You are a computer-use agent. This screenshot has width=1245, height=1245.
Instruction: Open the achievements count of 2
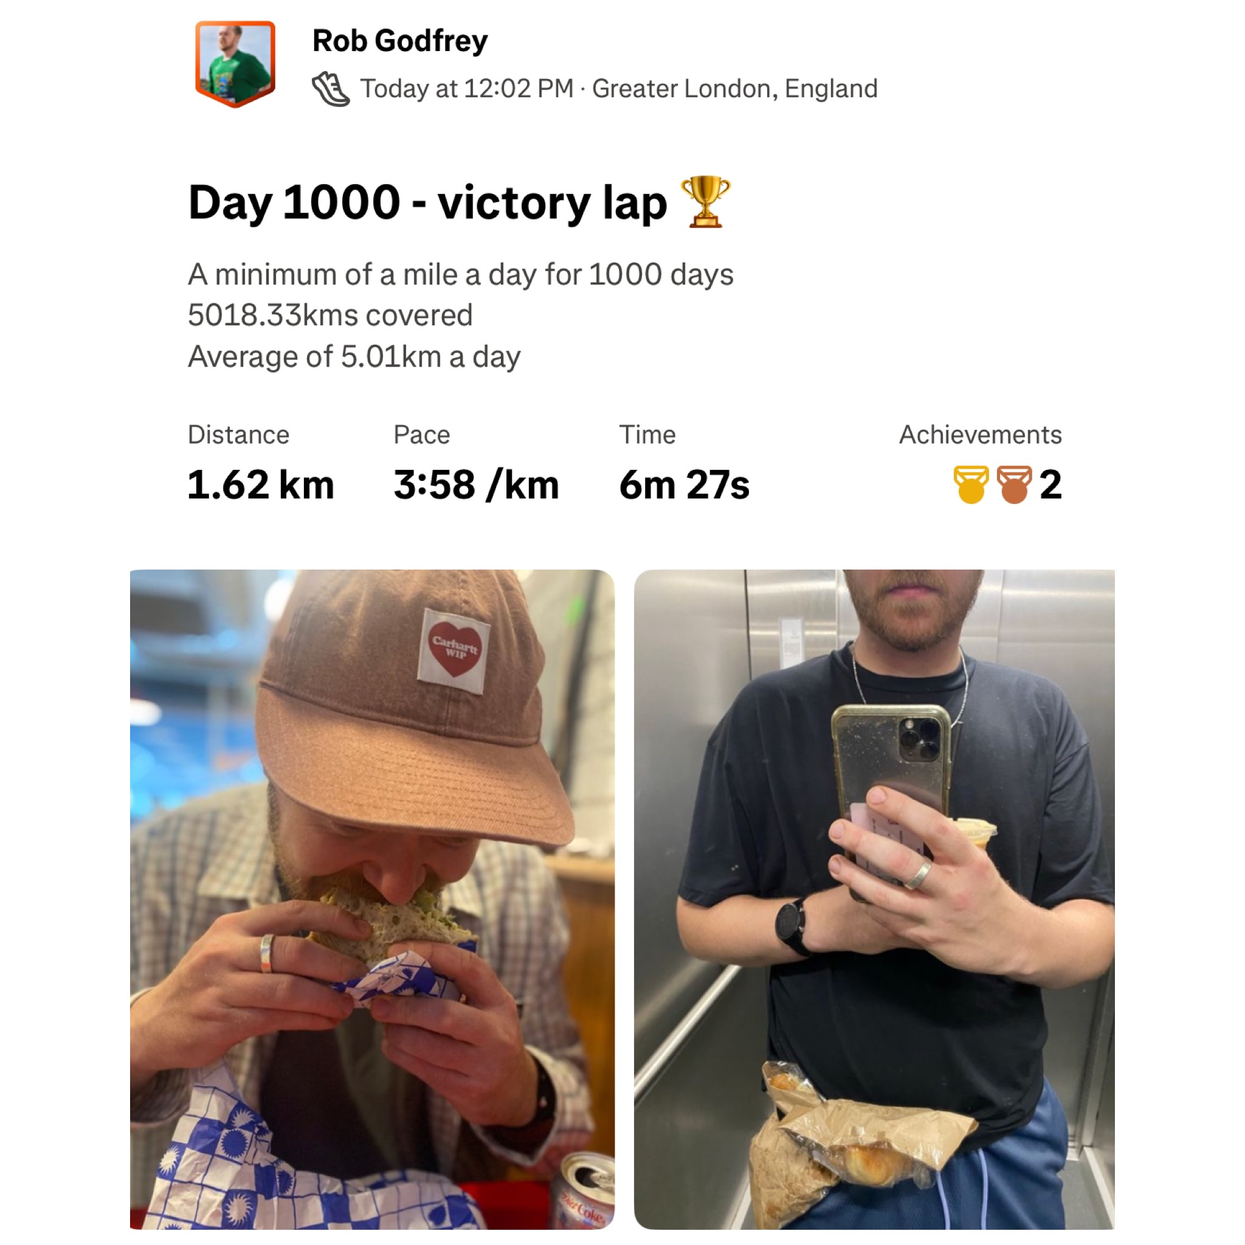1050,485
